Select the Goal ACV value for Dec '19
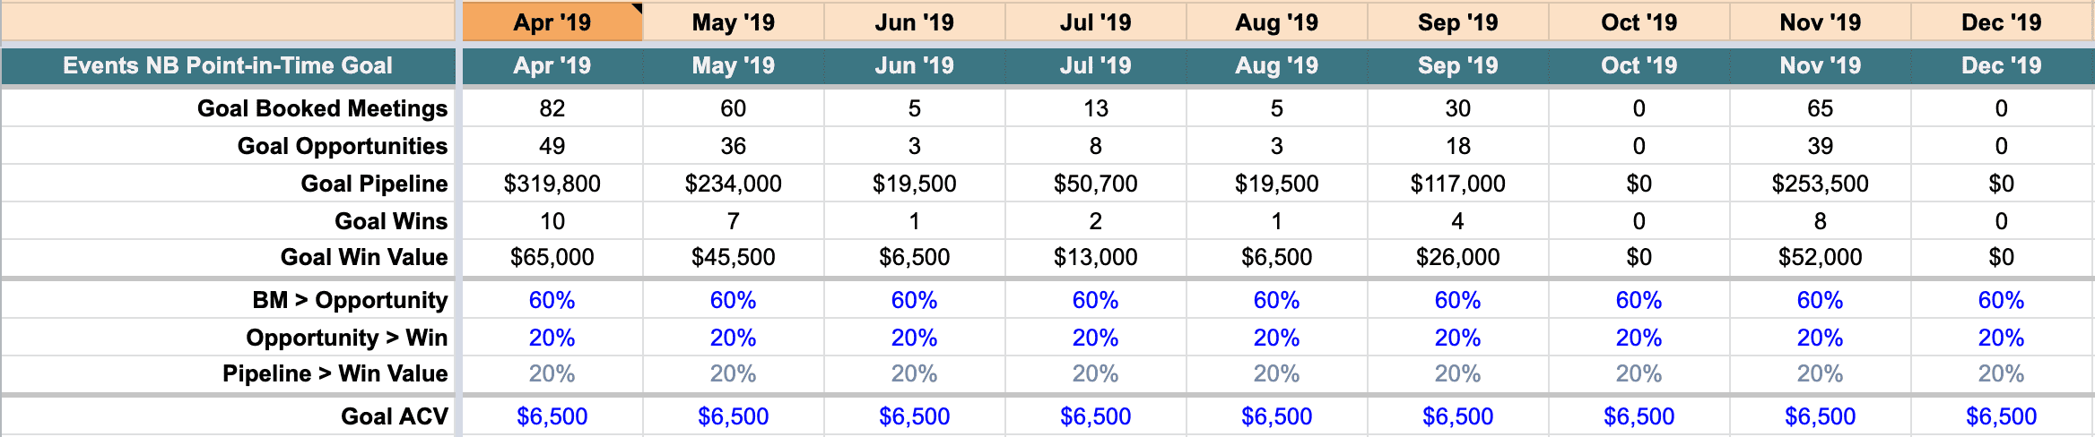Image resolution: width=2095 pixels, height=437 pixels. tap(2001, 416)
